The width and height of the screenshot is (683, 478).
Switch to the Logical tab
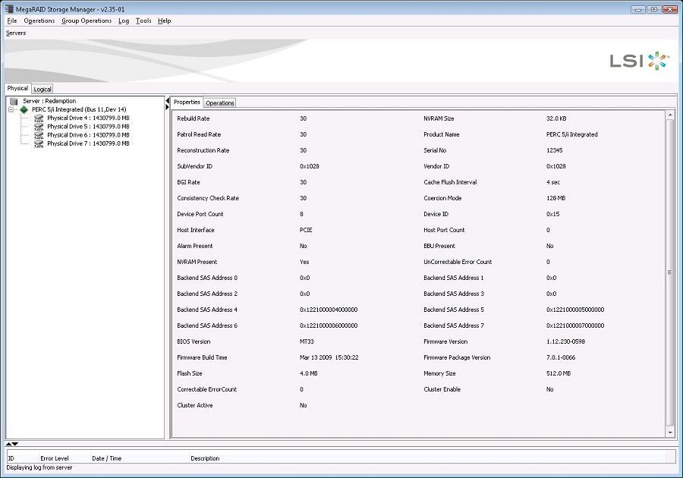point(42,89)
